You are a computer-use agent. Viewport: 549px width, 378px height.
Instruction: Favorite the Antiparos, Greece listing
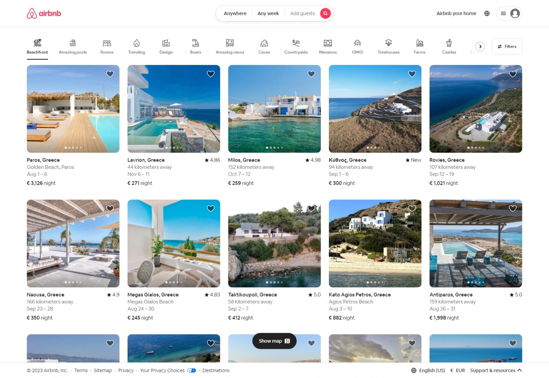pyautogui.click(x=512, y=208)
